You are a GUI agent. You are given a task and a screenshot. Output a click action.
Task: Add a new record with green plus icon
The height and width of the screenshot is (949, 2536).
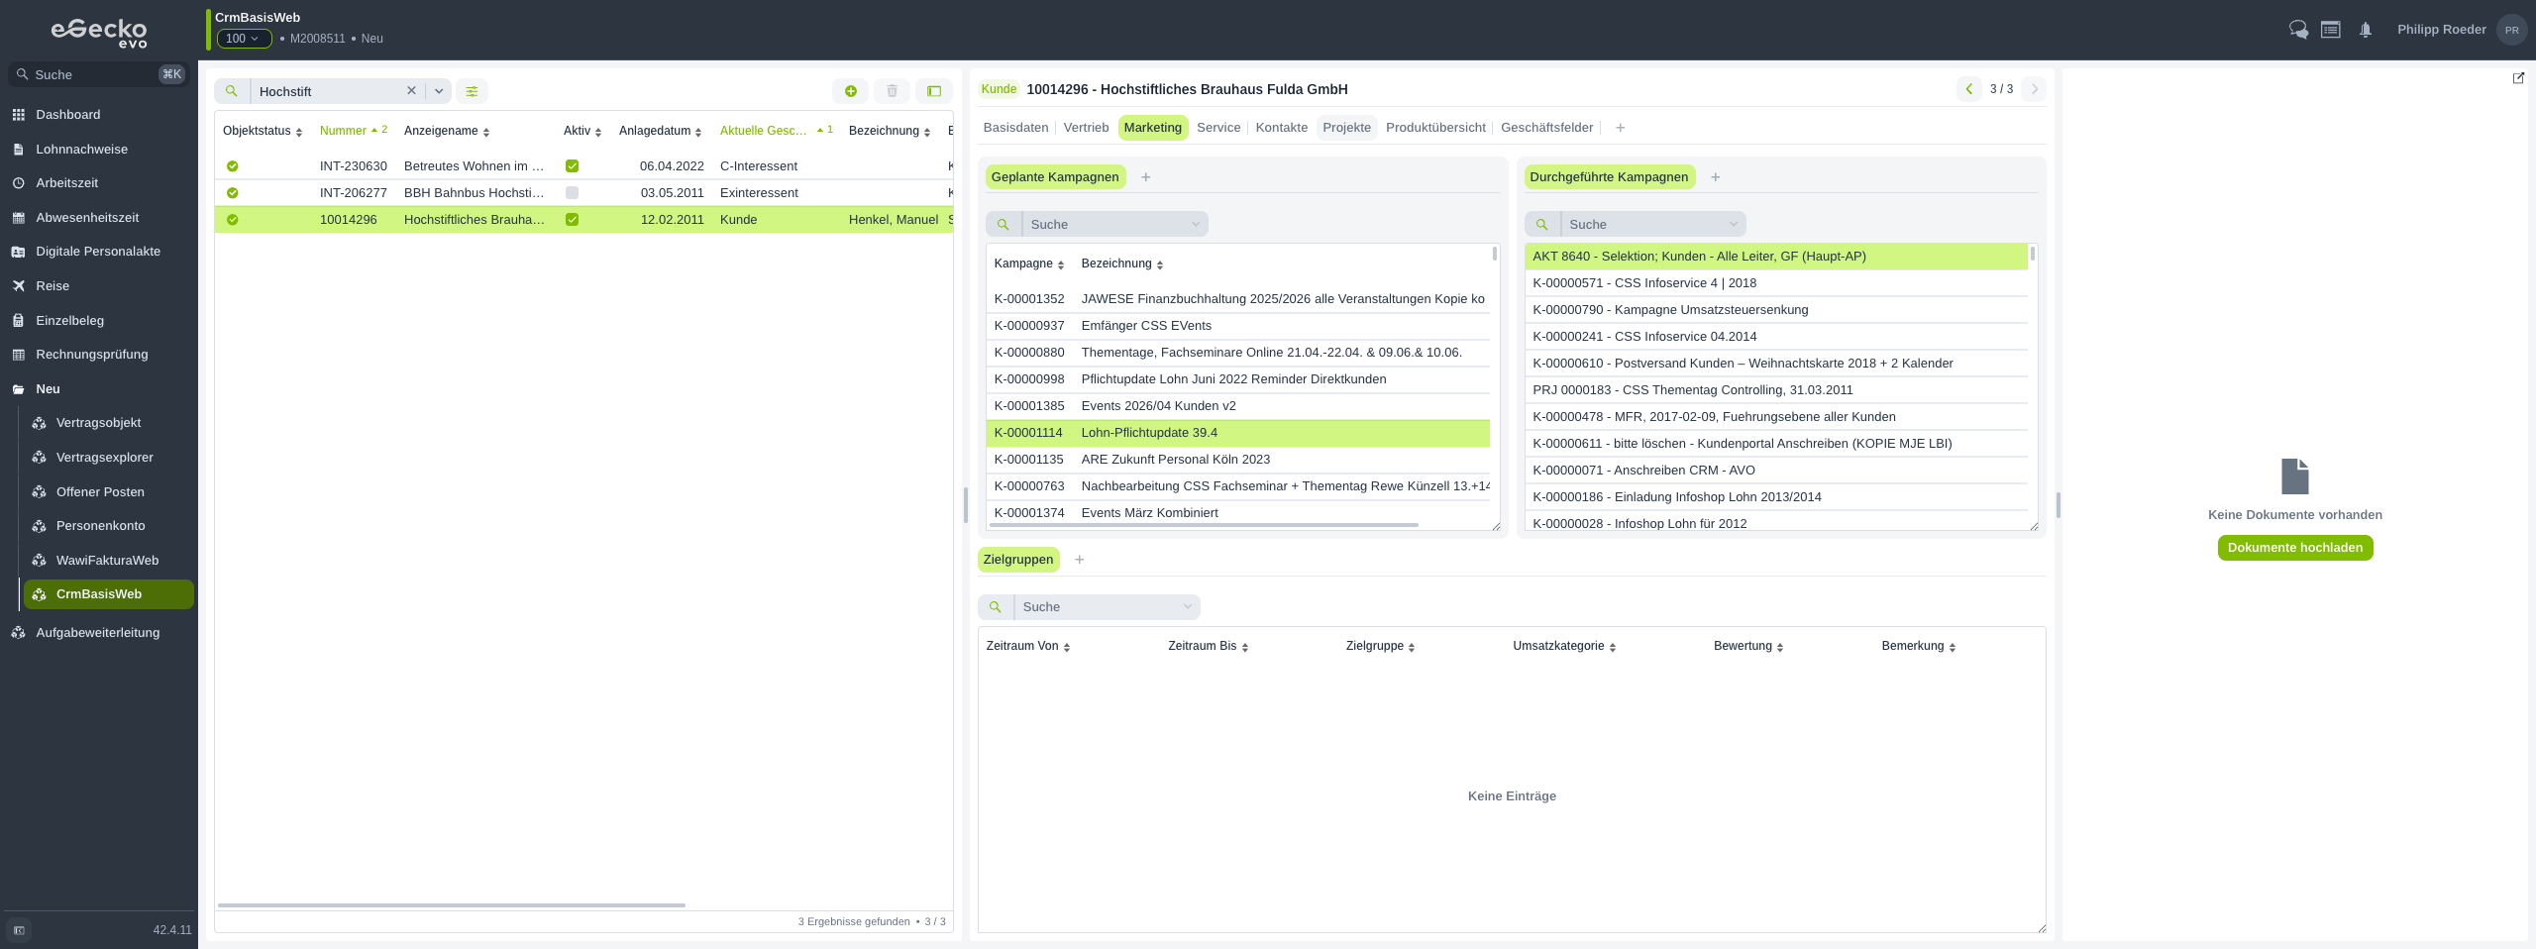[x=851, y=91]
